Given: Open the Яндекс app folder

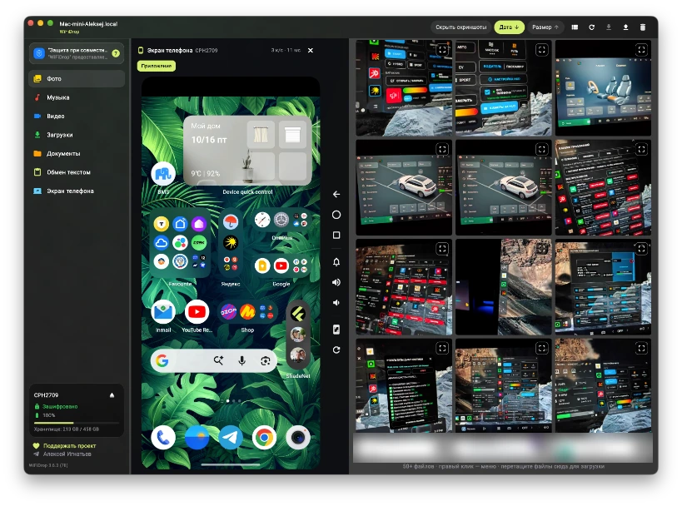Looking at the screenshot, I should click(231, 242).
